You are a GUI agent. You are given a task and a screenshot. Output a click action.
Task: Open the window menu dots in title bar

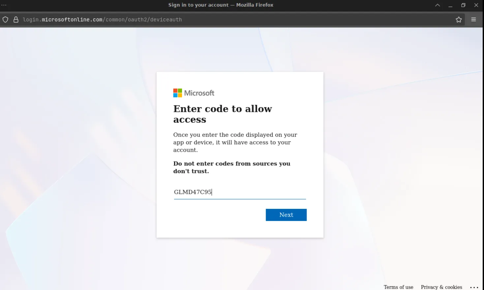coord(4,5)
